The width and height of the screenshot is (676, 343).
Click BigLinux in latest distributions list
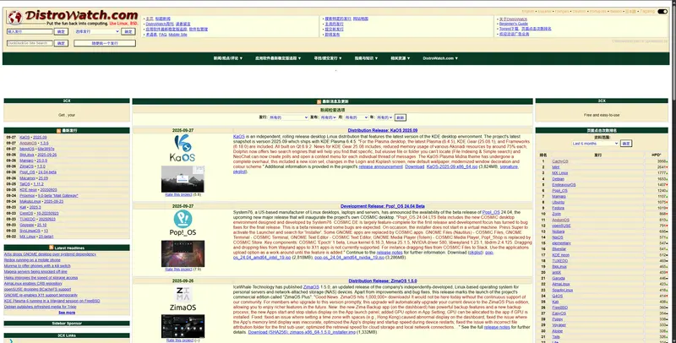tap(27, 155)
